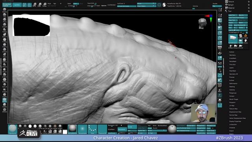
Task: Adjust the Draw Size slider
Action: click(94, 6)
